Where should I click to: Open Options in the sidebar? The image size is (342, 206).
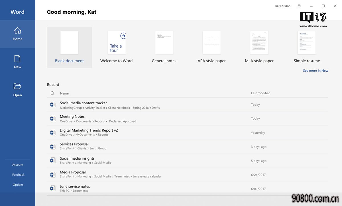tap(18, 185)
